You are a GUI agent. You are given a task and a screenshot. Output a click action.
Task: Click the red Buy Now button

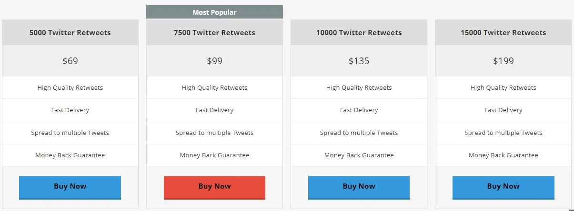pyautogui.click(x=214, y=187)
